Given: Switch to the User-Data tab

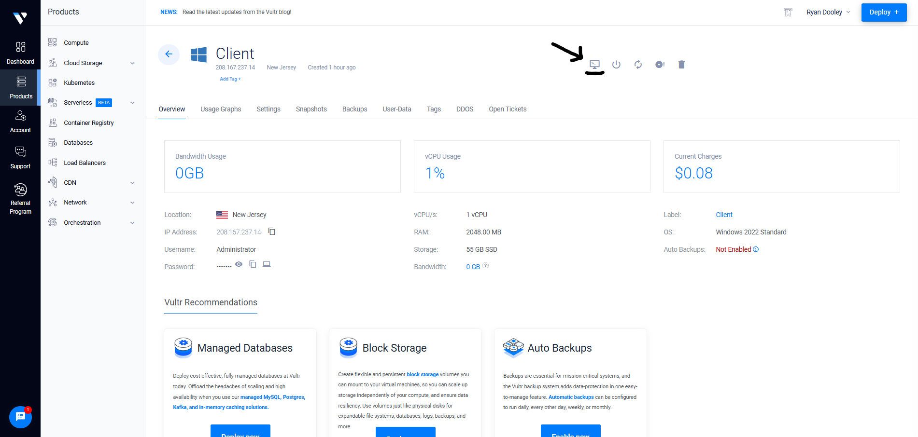Looking at the screenshot, I should (x=397, y=109).
